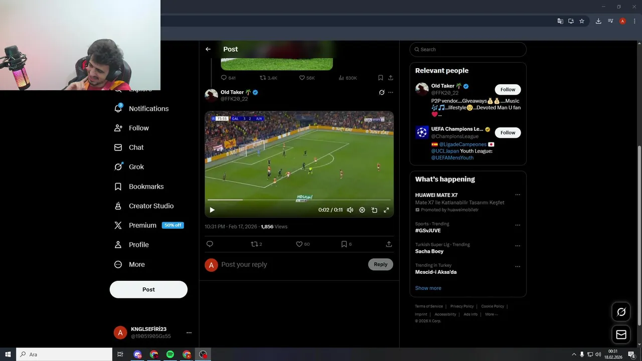Open the three-dot menu on Old Taker's post

[391, 92]
